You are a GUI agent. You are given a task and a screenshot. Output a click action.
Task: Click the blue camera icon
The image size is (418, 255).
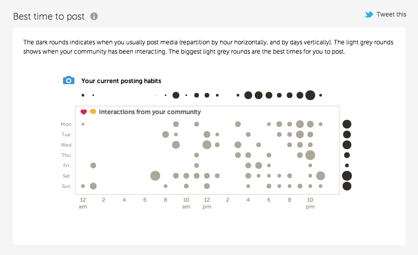point(69,80)
